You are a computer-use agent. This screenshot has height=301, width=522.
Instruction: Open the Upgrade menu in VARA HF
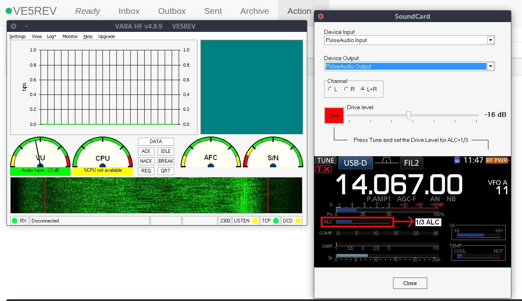tap(107, 36)
